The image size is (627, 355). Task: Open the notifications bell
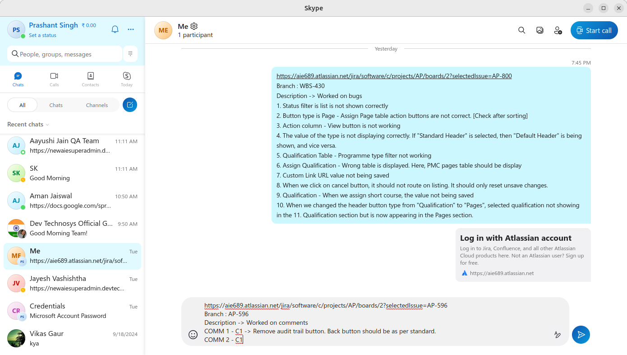coord(115,29)
